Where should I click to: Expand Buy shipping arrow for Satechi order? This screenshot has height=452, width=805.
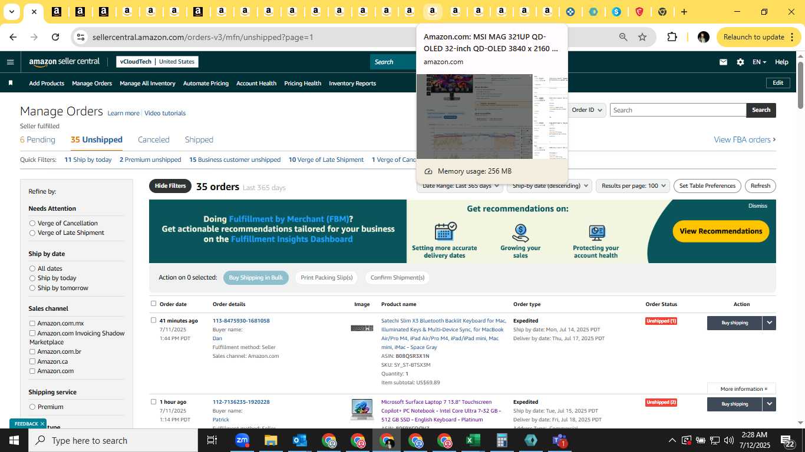[769, 323]
